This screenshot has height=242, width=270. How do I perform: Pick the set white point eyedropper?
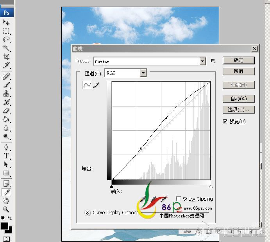pyautogui.click(x=163, y=199)
